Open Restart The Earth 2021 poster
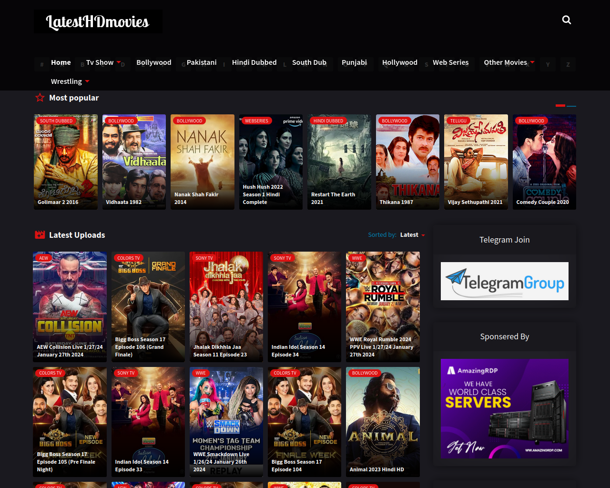The width and height of the screenshot is (610, 488). (x=339, y=162)
